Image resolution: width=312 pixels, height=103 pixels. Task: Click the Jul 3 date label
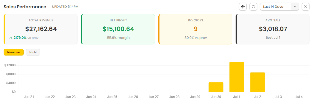278,97
